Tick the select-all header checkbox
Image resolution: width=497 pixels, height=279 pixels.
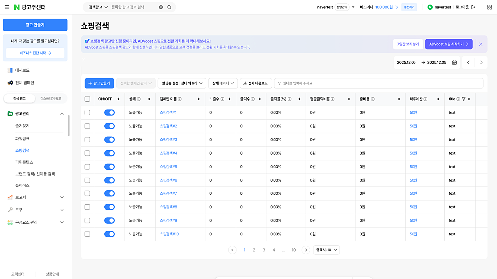(x=87, y=99)
